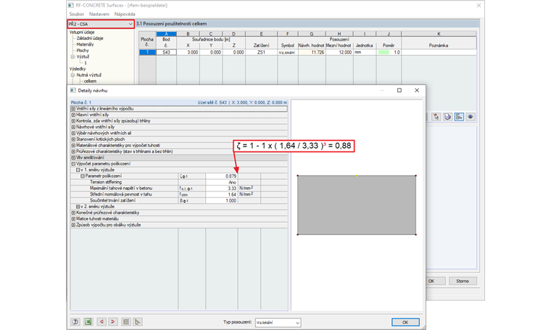Expand Matice tuhosti materiálu row
Screen dimensions: 551x330
(x=73, y=218)
